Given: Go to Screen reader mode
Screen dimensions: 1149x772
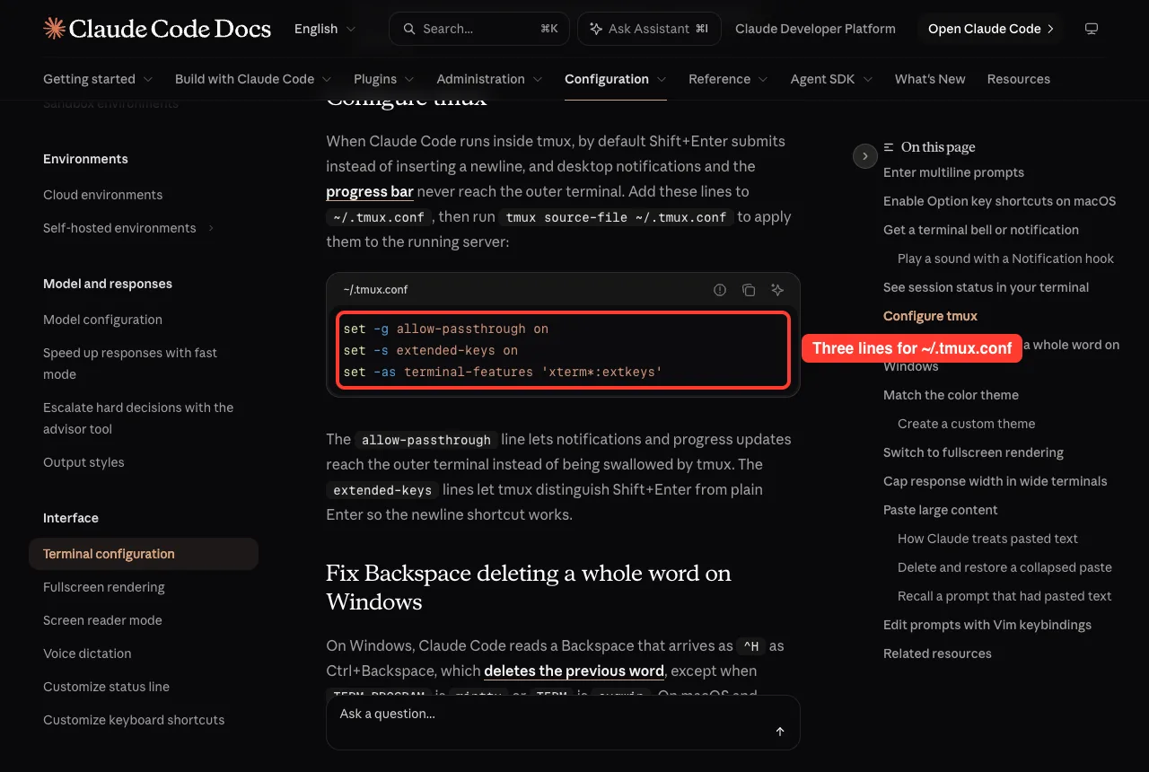Looking at the screenshot, I should 102,620.
